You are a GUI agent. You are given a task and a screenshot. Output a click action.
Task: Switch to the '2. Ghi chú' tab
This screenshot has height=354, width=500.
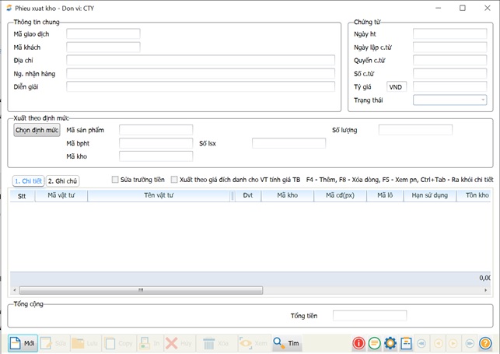(x=62, y=181)
